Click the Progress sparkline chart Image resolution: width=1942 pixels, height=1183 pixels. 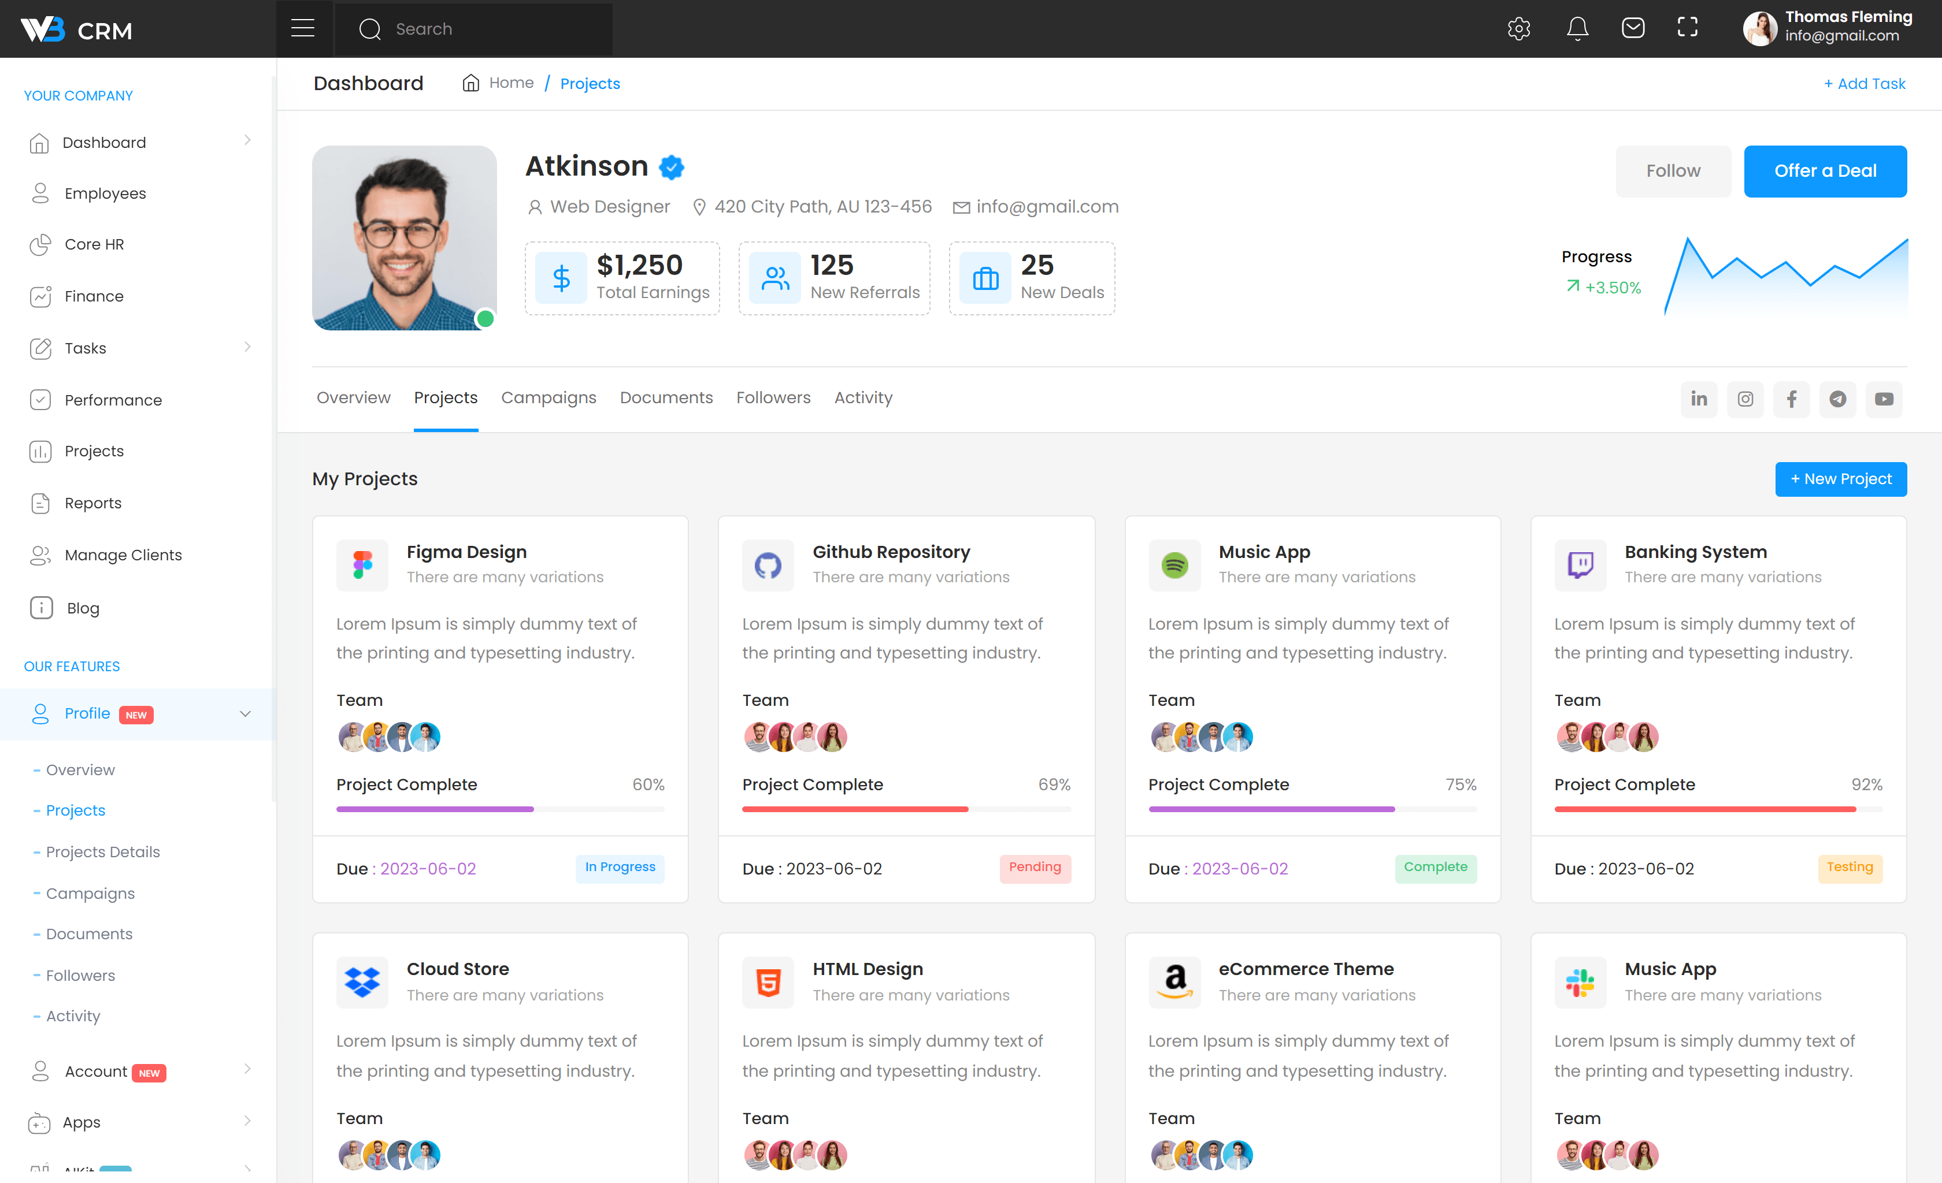tap(1786, 276)
